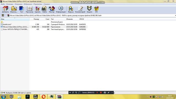
Task: Open the Операции menu
Action: coord(18,4)
